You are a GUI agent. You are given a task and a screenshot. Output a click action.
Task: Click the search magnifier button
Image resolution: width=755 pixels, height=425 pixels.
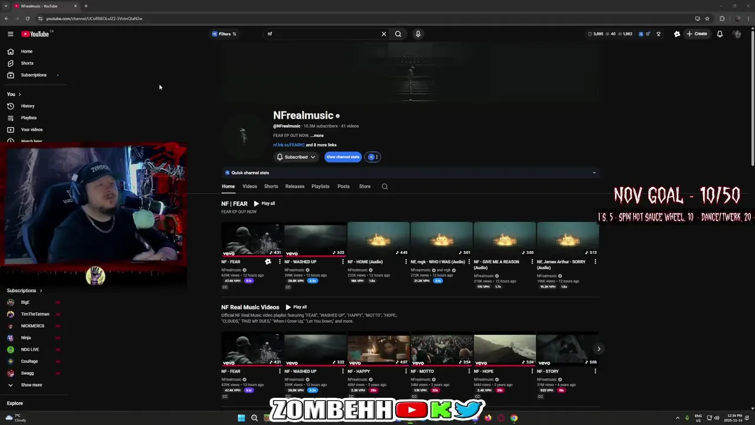point(398,34)
